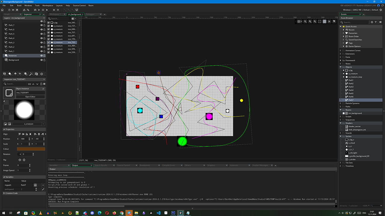Screen dimensions: 385x216
Task: Click the fit room to view icon
Action: coord(320,22)
